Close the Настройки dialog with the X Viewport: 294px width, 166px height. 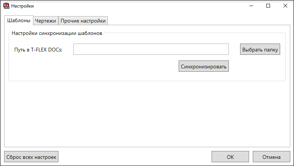tap(285, 6)
